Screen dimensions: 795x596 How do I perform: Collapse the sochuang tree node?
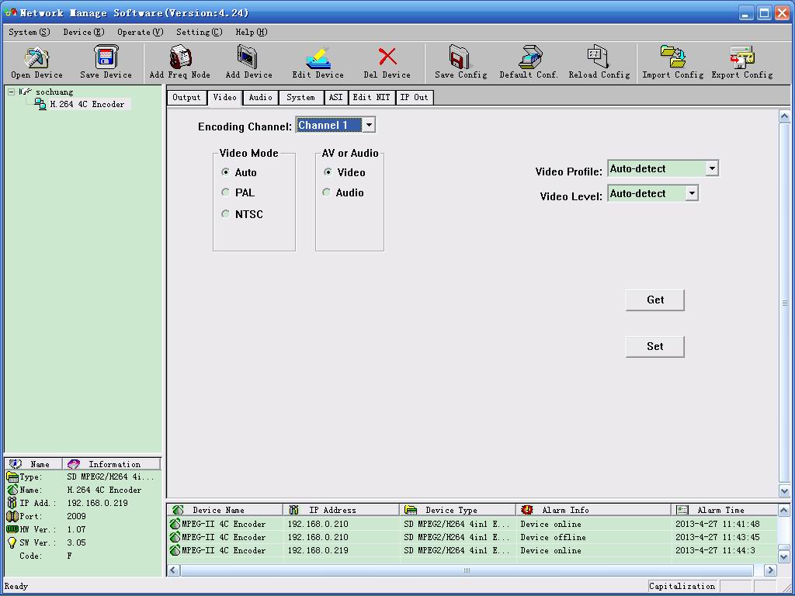point(11,92)
